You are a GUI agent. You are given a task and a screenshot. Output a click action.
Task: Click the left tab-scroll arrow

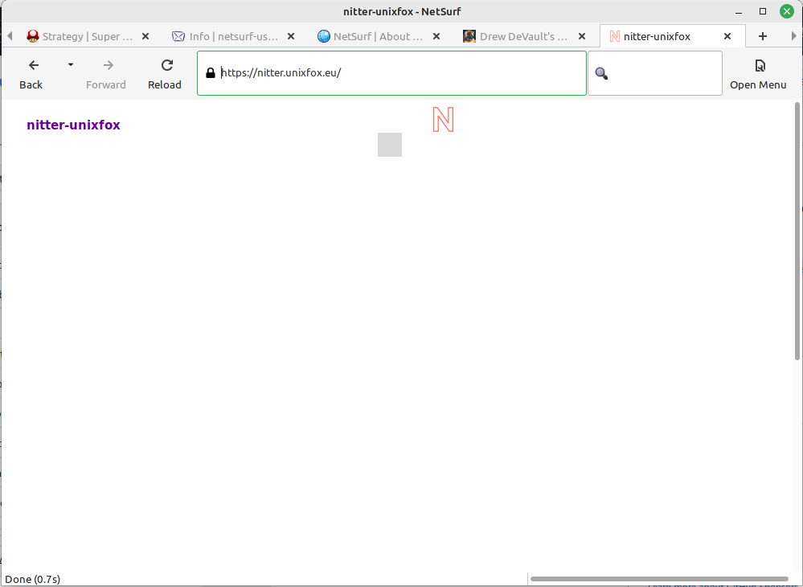9,35
